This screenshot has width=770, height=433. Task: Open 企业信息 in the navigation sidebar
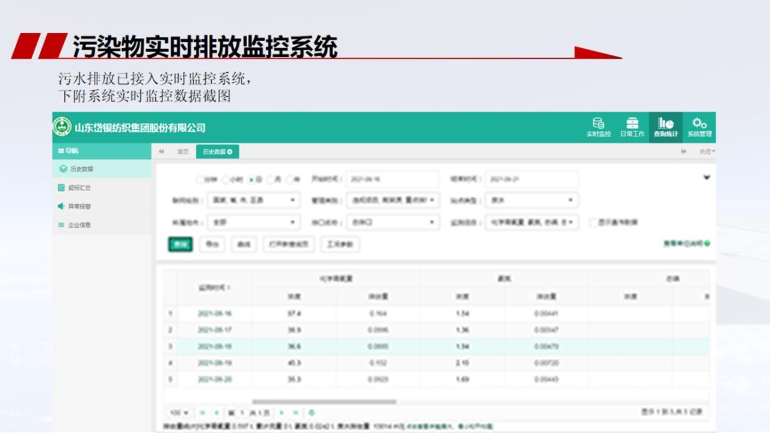pyautogui.click(x=102, y=225)
